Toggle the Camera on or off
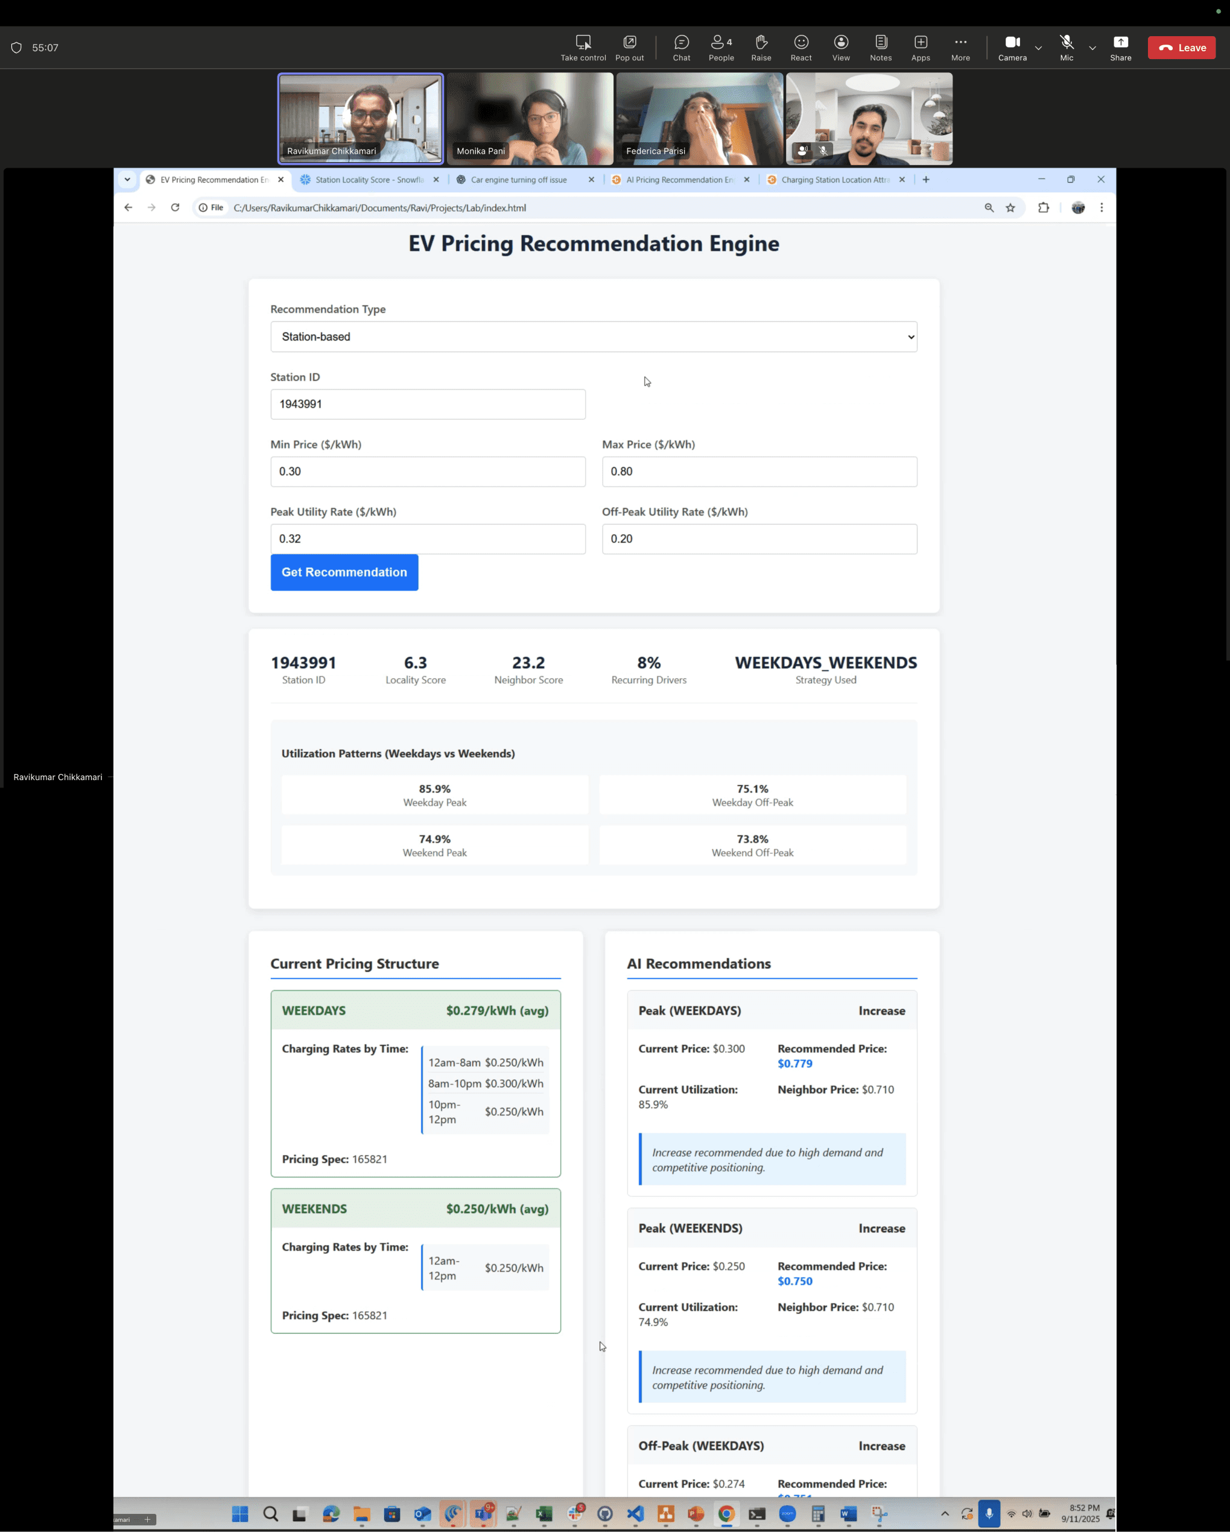Screen dimensions: 1230x1532 [1012, 48]
